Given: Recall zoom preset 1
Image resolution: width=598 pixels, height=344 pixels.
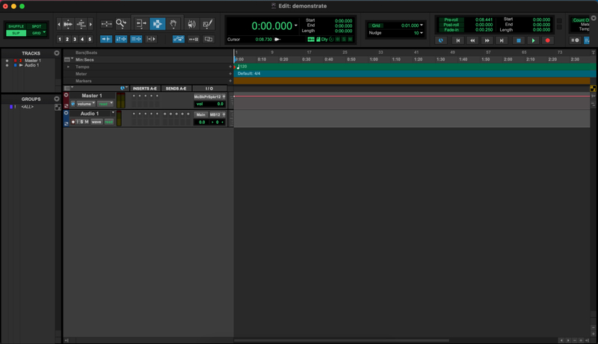Looking at the screenshot, I should click(x=60, y=39).
